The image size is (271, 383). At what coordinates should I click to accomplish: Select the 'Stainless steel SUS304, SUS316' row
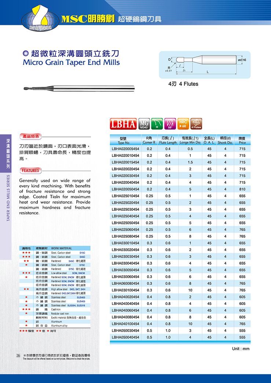click(55, 306)
